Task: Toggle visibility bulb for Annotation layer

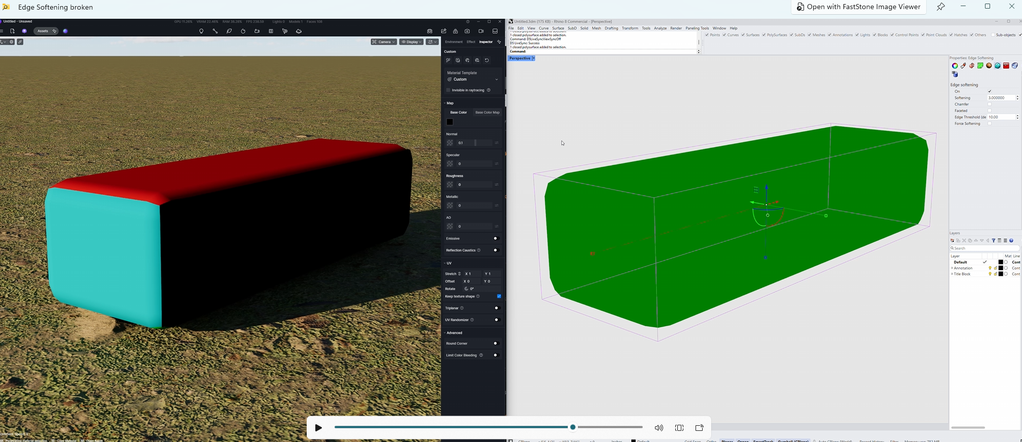Action: [x=990, y=268]
